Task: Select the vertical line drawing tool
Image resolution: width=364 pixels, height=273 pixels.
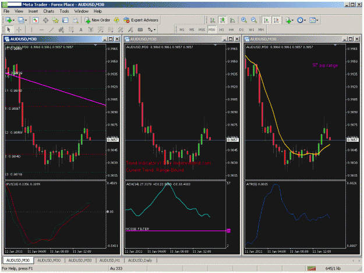Action: [x=31, y=30]
